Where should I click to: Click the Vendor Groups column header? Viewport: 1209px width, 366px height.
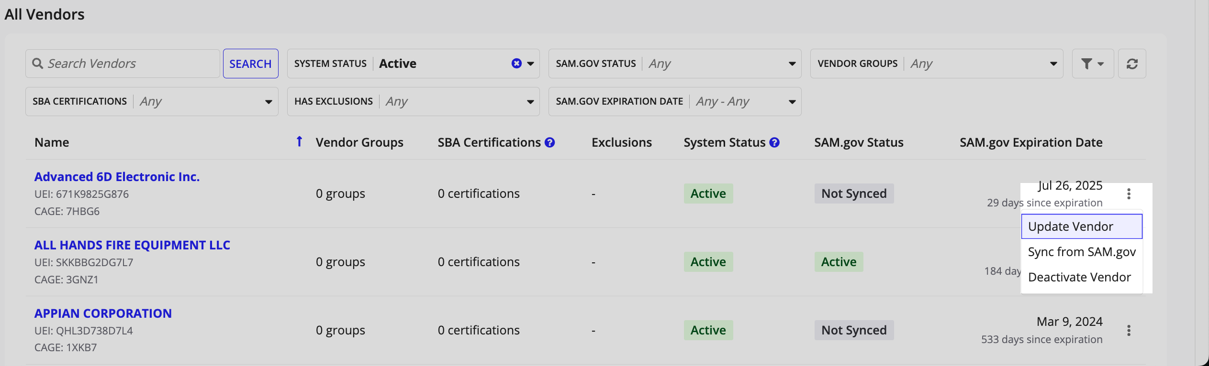[359, 142]
